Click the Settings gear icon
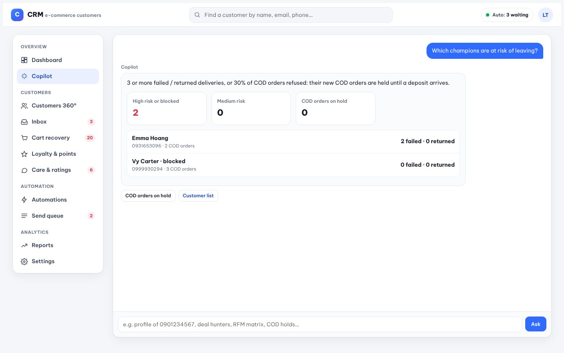The height and width of the screenshot is (353, 564). (24, 261)
